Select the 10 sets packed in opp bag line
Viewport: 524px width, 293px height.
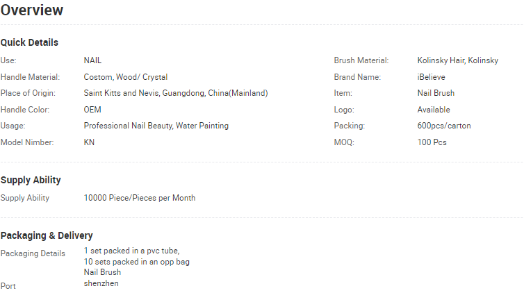136,262
